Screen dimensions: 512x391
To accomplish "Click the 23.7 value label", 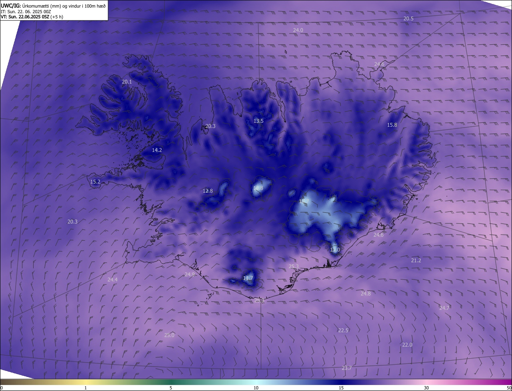I will click(347, 368).
